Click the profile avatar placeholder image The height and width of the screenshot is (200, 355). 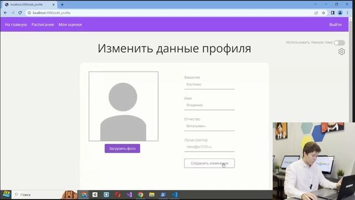point(123,106)
